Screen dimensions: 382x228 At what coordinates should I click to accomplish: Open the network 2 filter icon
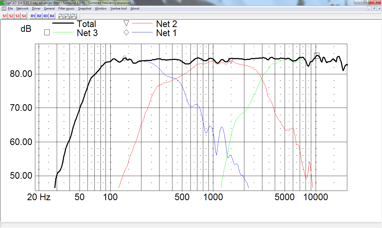pyautogui.click(x=67, y=16)
